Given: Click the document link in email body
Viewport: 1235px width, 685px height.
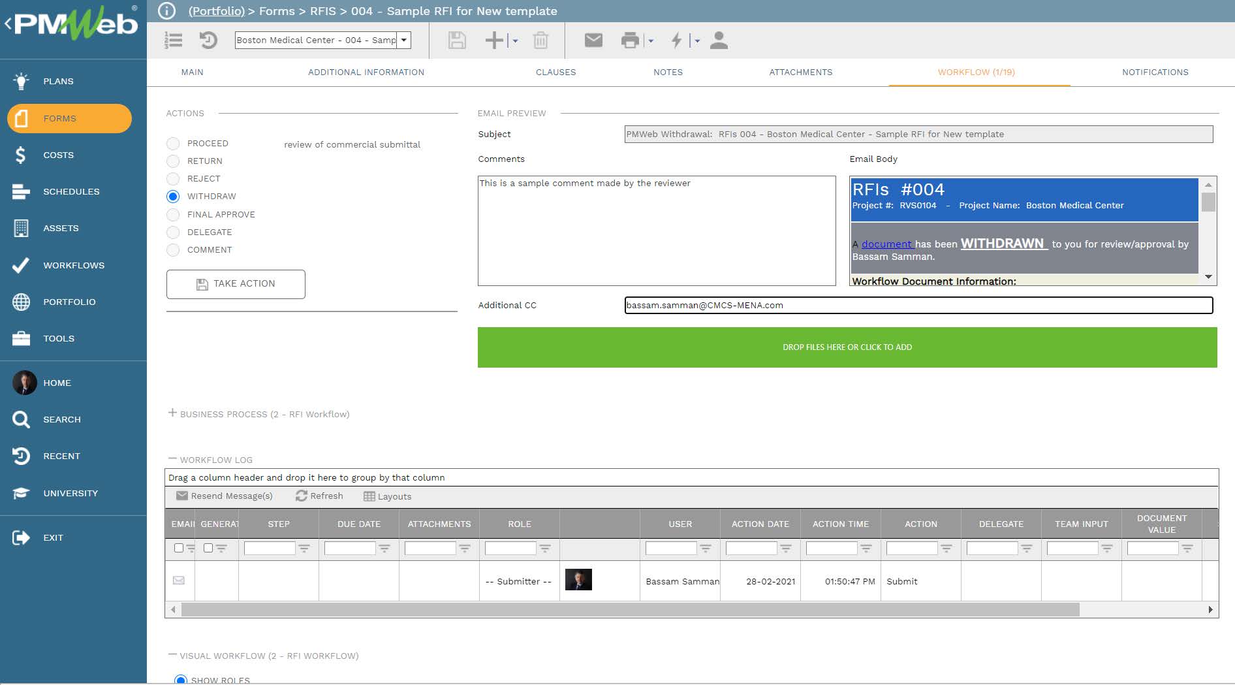Looking at the screenshot, I should coord(886,244).
